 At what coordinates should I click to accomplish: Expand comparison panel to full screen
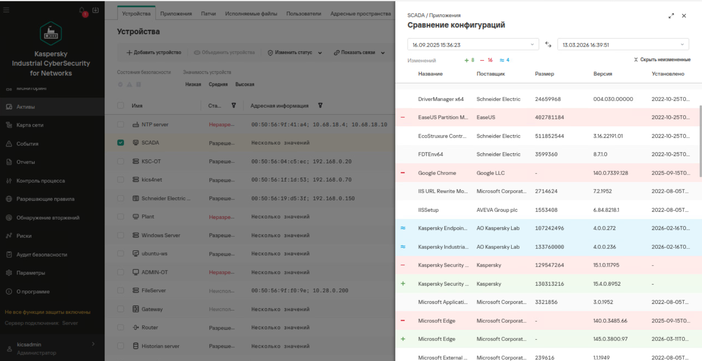coord(671,16)
